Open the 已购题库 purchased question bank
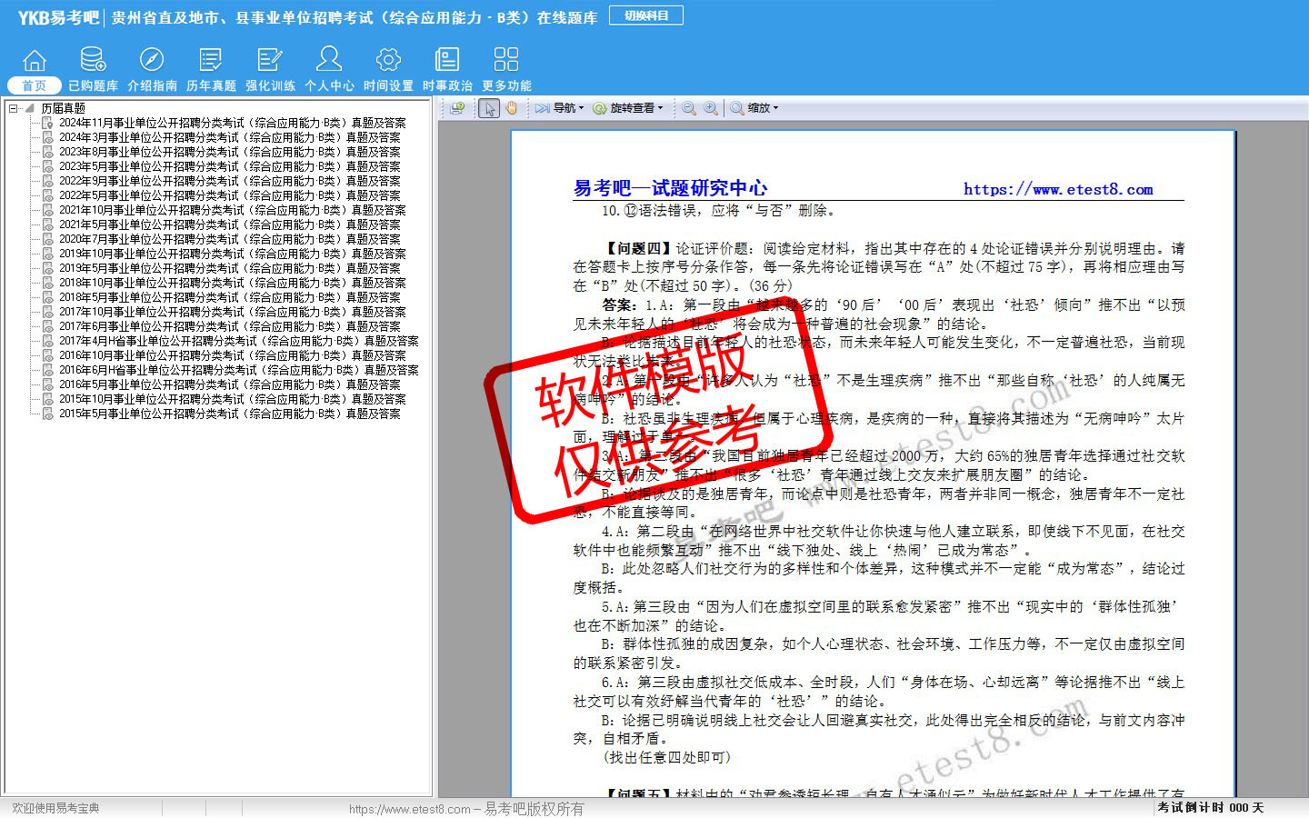Screen dimensions: 1309x818 [93, 68]
